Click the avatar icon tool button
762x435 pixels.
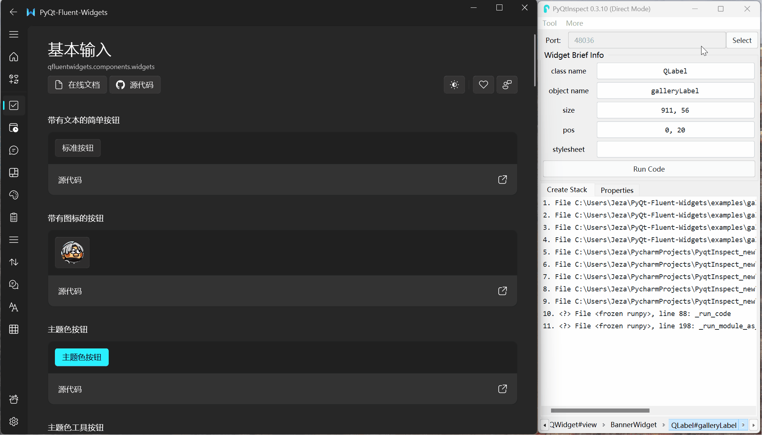coord(72,253)
